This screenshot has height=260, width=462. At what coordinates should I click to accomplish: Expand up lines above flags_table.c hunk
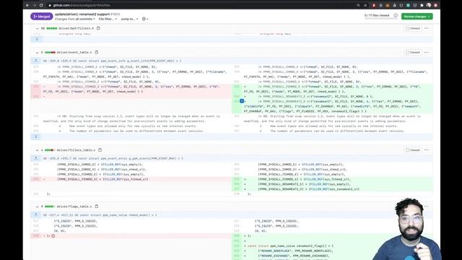point(36,215)
